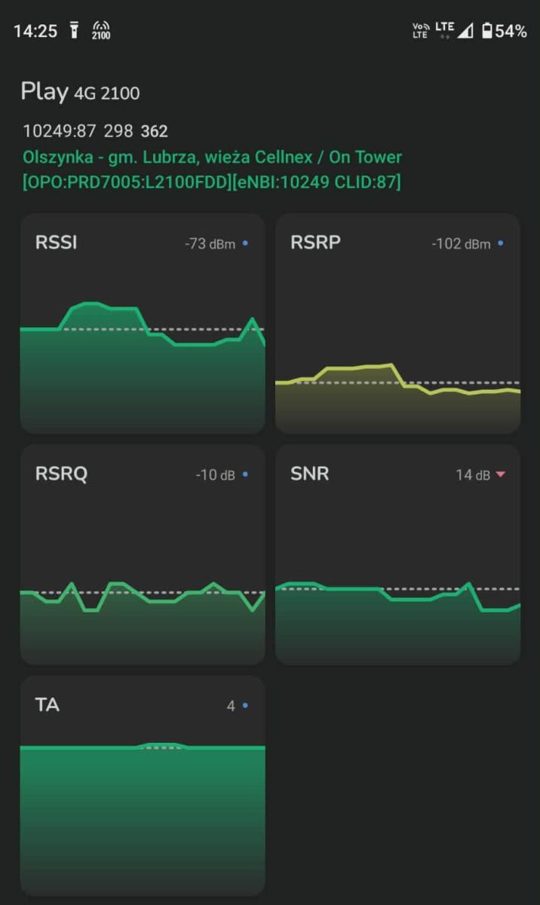This screenshot has height=905, width=540.
Task: Tap the blue dot beside TA value 4
Action: click(246, 706)
